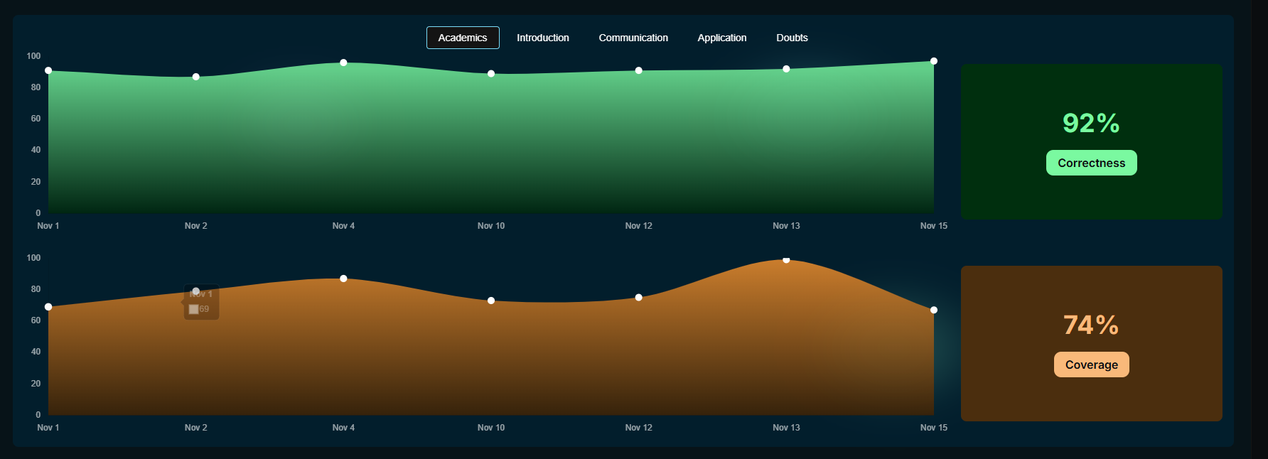1268x459 pixels.
Task: Click the orange Coverage badge
Action: [x=1091, y=364]
